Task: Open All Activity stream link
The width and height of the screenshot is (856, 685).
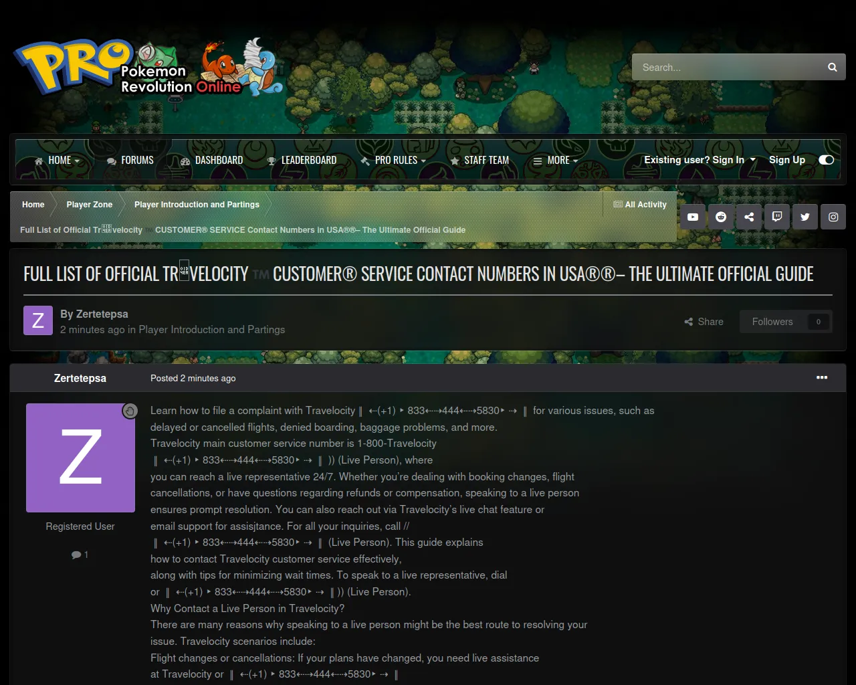Action: point(640,205)
